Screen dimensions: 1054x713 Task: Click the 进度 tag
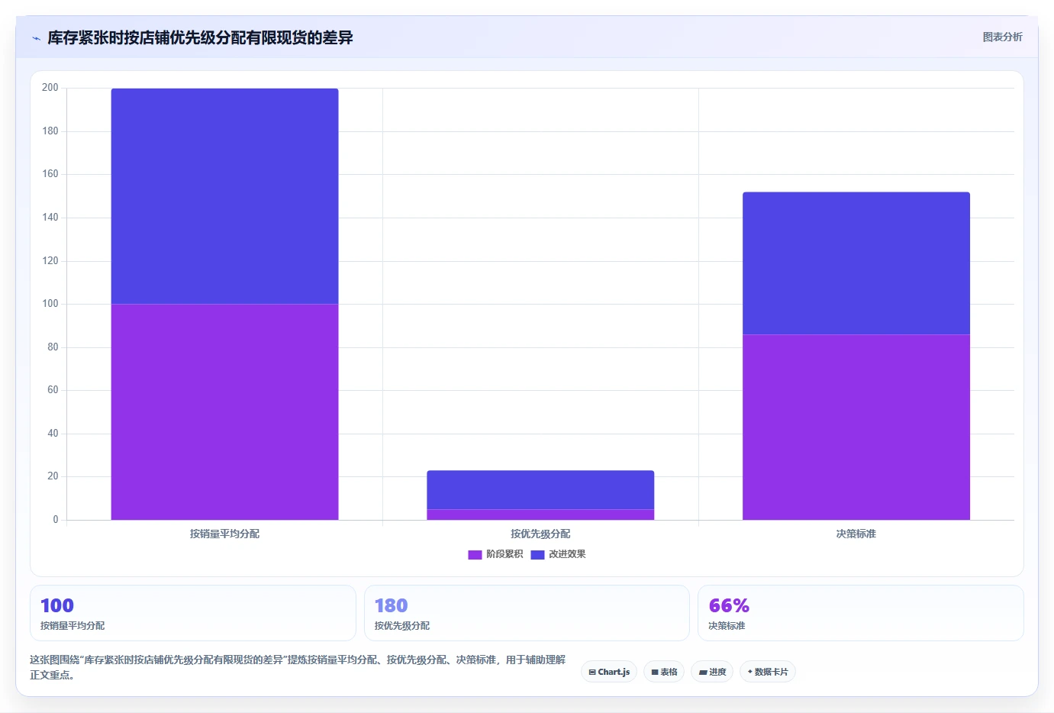[713, 672]
